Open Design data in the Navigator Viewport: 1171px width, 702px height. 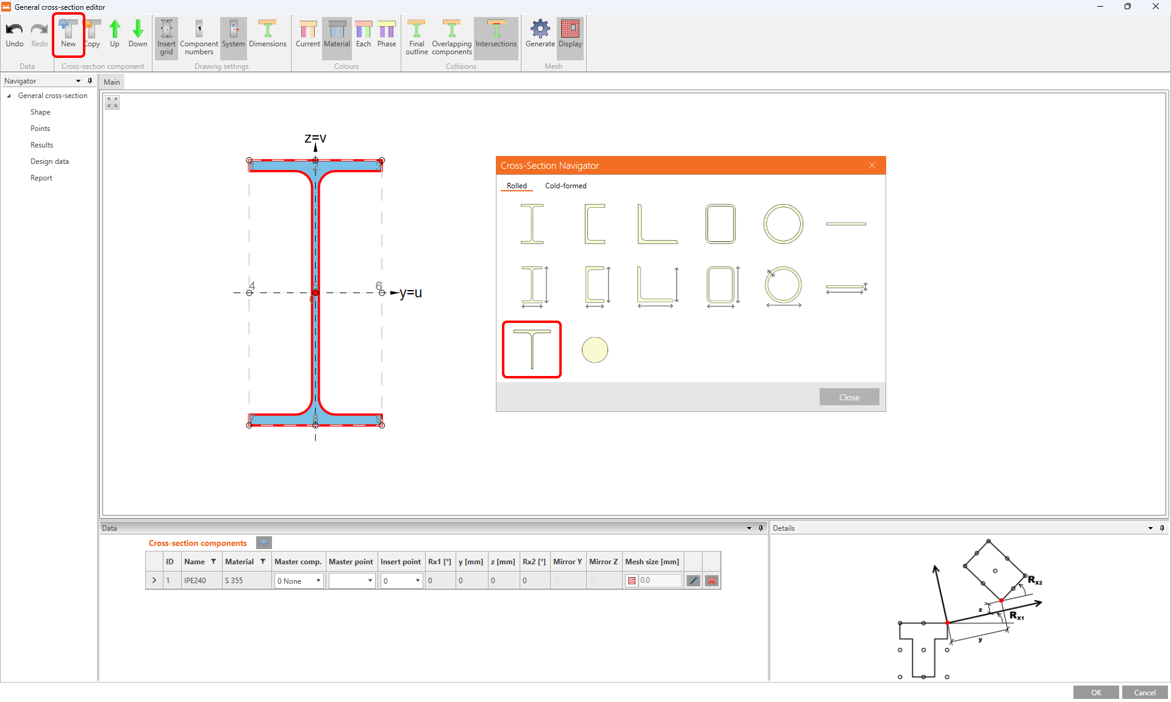tap(49, 161)
